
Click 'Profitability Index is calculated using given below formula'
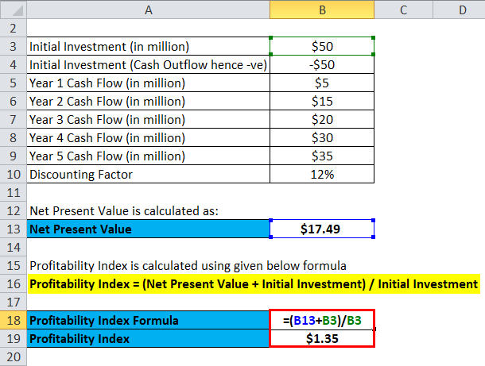pyautogui.click(x=188, y=266)
